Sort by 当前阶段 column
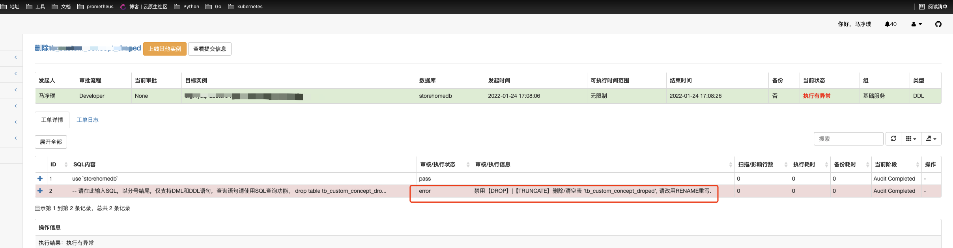This screenshot has width=953, height=248. click(x=896, y=164)
